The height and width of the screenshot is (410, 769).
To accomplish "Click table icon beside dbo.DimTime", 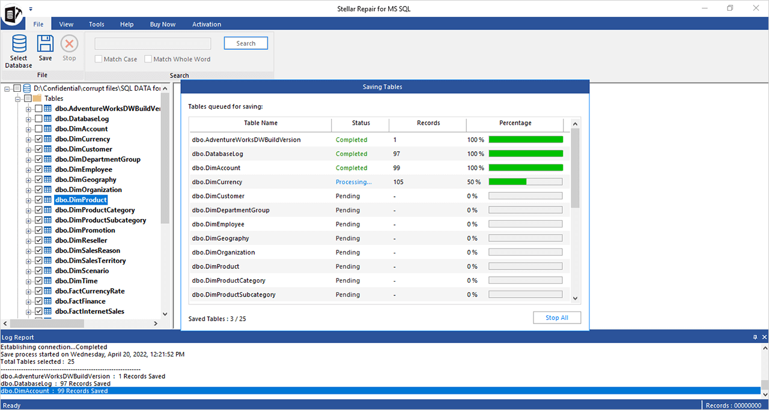I will coord(48,281).
